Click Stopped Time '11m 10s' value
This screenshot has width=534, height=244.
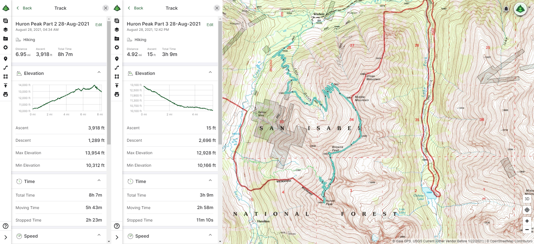pos(205,220)
